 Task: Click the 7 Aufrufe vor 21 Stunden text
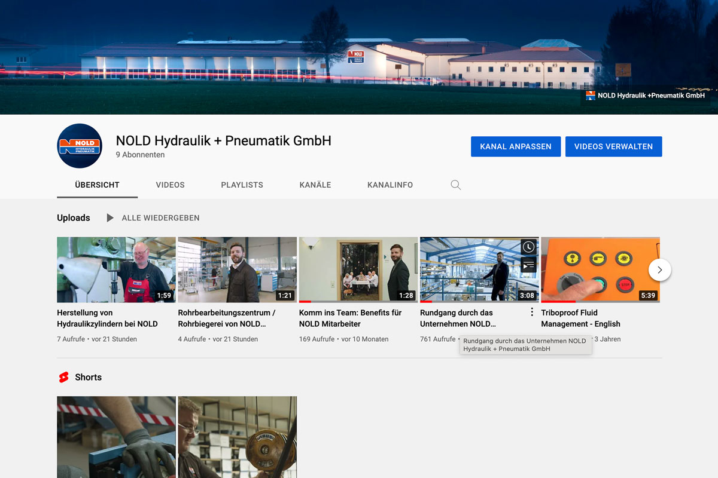click(97, 339)
